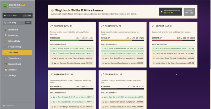Select Diamond Core locked milestone
The height and width of the screenshot is (109, 211).
[x=123, y=63]
